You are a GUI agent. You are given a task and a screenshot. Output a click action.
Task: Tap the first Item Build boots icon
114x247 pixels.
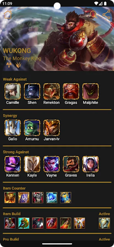(10, 223)
